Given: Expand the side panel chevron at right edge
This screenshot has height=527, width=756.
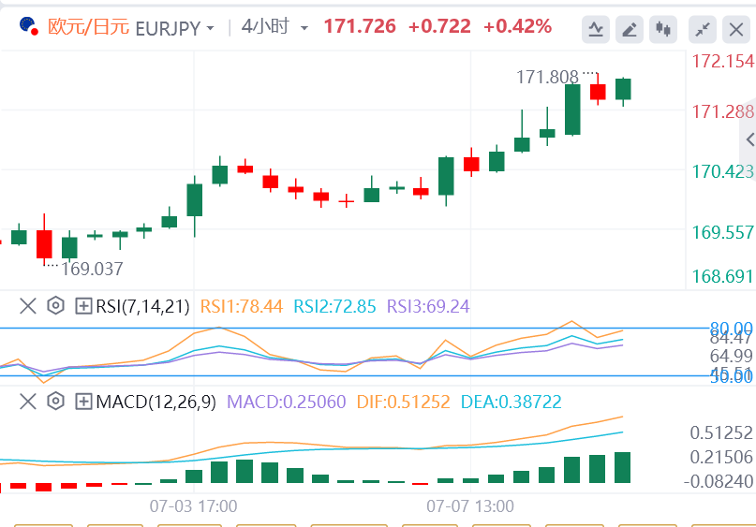Looking at the screenshot, I should pyautogui.click(x=749, y=139).
